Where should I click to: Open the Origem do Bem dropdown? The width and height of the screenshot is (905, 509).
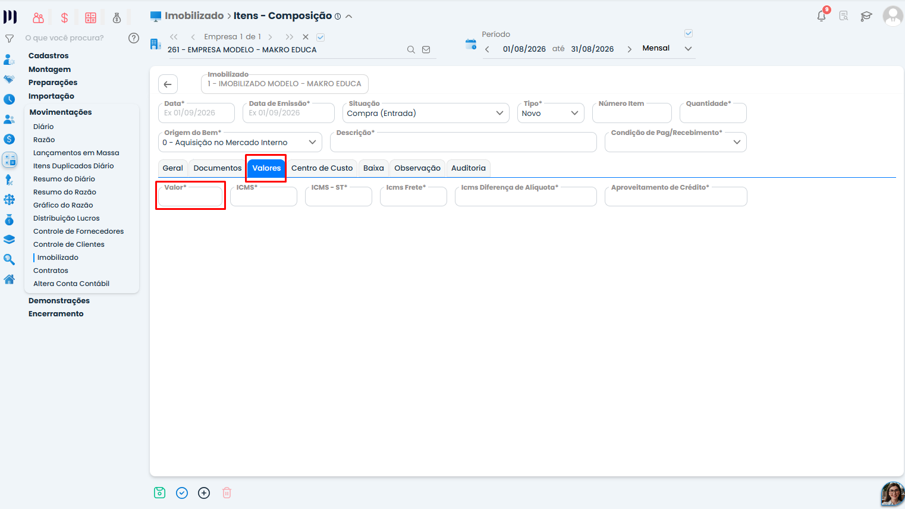(240, 142)
